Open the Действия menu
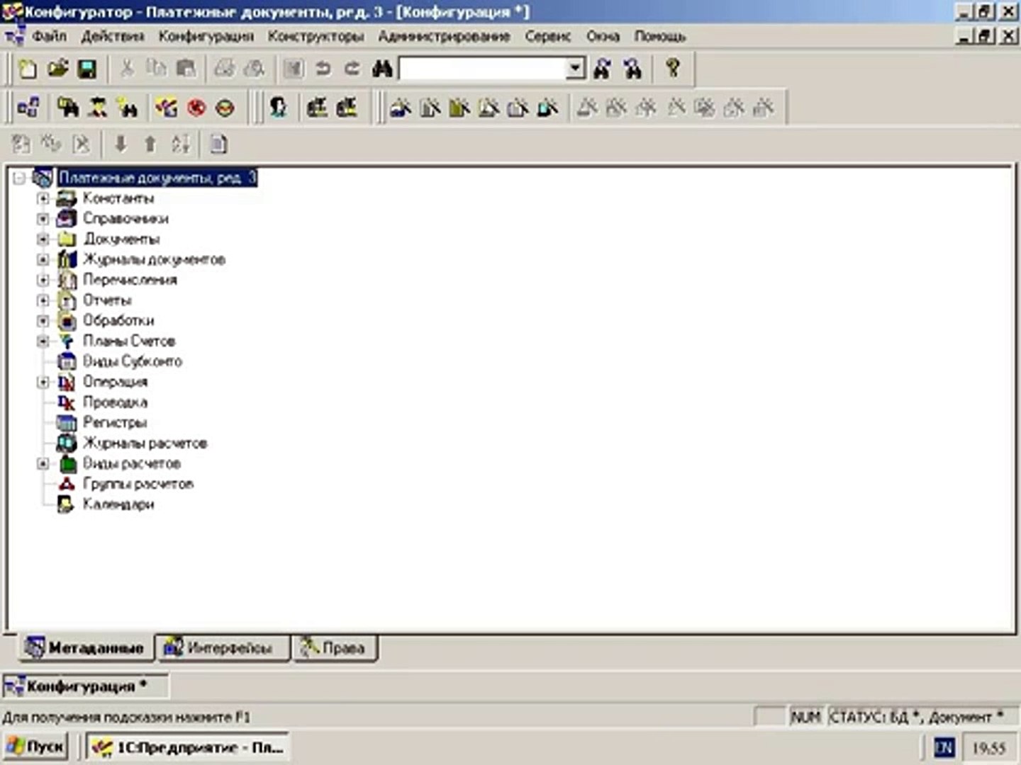The width and height of the screenshot is (1021, 765). (112, 36)
